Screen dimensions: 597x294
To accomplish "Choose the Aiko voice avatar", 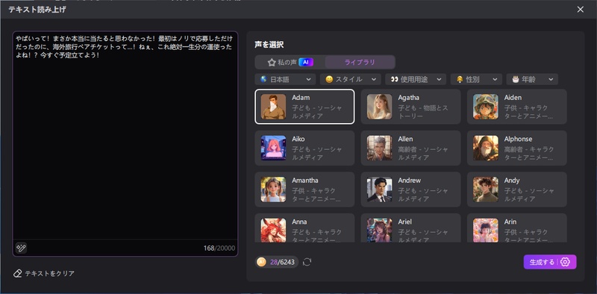I will pyautogui.click(x=273, y=148).
